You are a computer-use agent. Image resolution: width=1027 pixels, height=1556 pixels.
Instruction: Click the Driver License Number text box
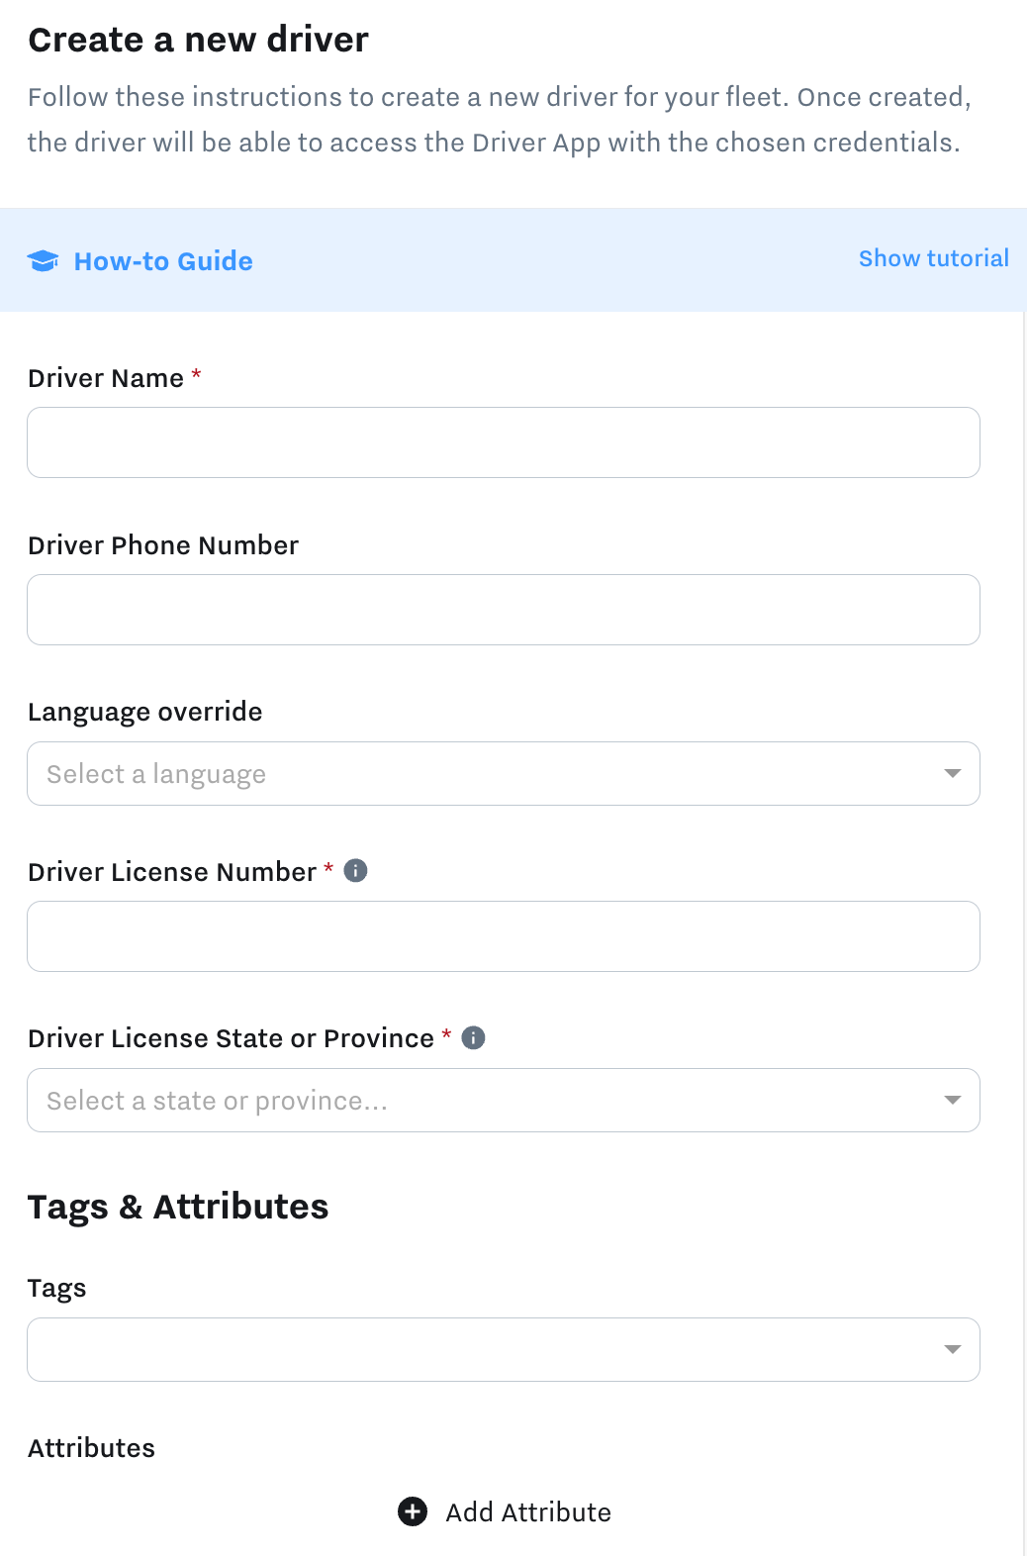(504, 936)
